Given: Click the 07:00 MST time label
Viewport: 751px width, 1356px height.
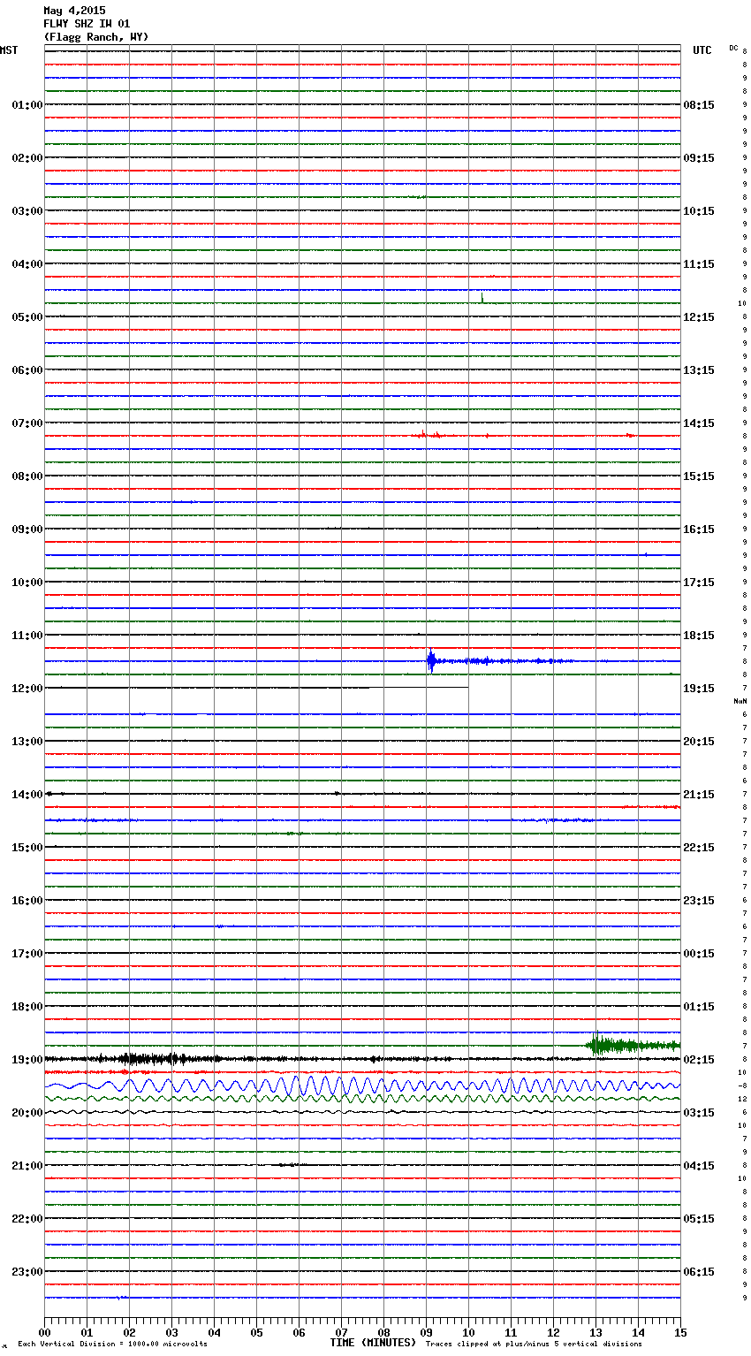Looking at the screenshot, I should coord(27,423).
